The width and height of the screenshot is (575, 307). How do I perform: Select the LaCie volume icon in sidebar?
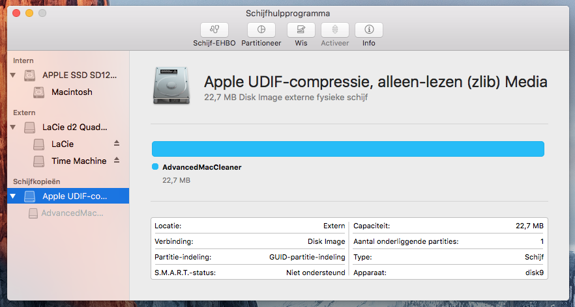38,144
